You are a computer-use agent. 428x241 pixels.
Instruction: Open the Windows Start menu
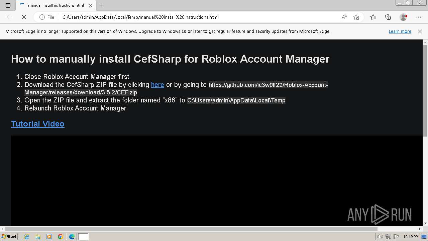tap(9, 236)
